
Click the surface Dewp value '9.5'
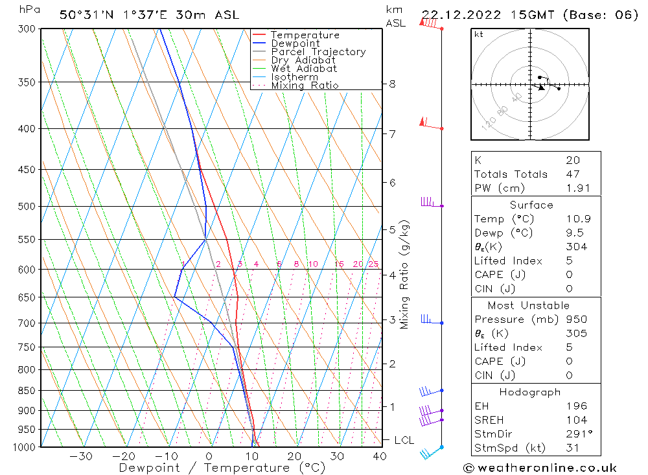click(575, 233)
